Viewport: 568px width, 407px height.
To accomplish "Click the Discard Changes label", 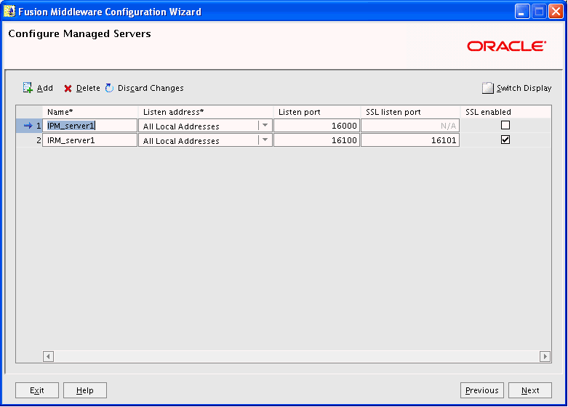I will tap(151, 88).
